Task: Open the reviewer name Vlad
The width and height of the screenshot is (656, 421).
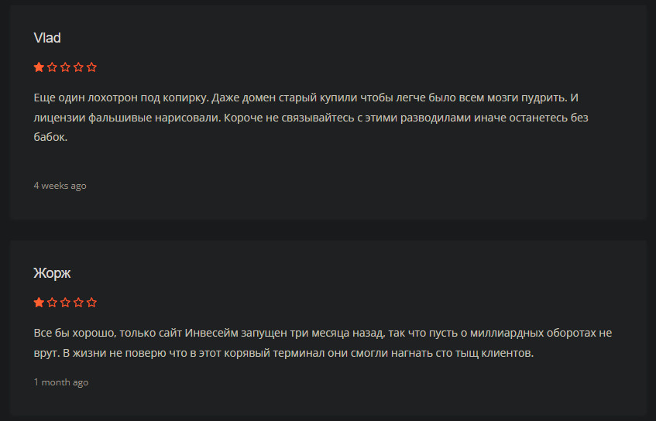Action: tap(47, 38)
